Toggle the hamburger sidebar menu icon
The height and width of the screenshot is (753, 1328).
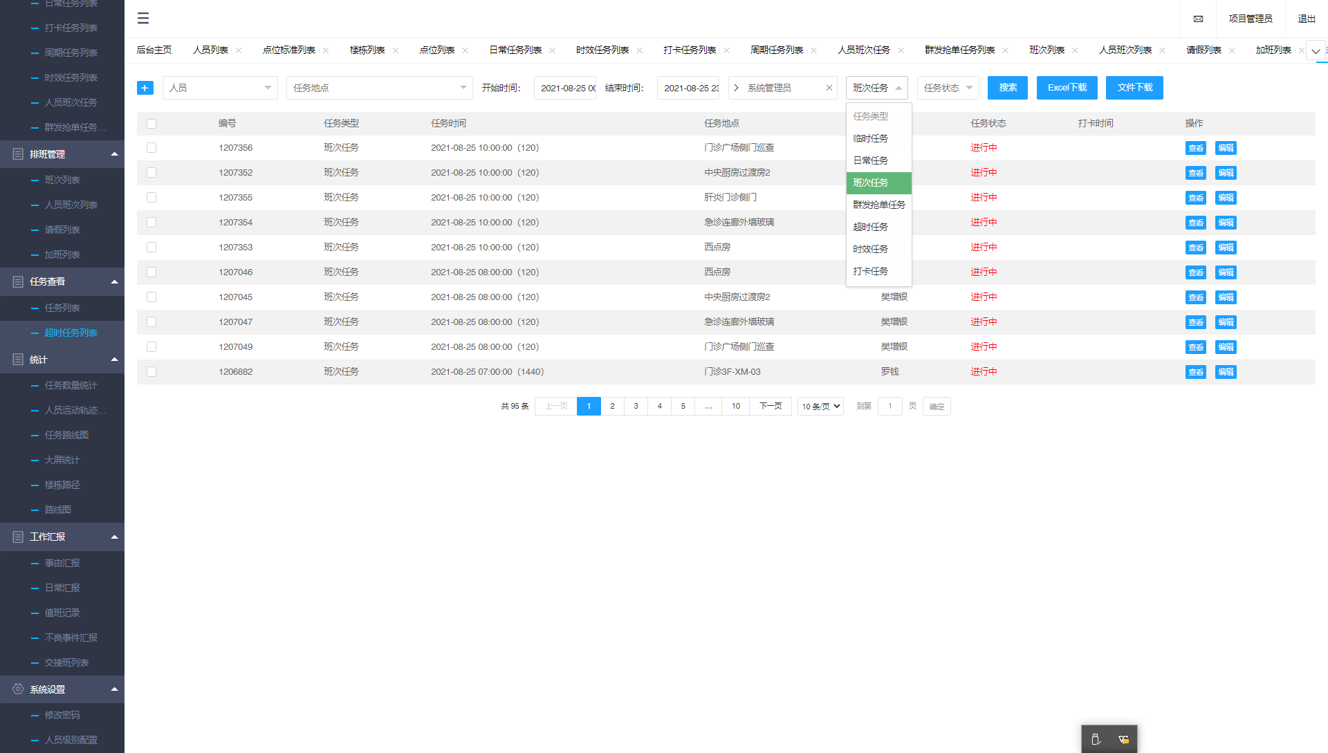tap(143, 19)
